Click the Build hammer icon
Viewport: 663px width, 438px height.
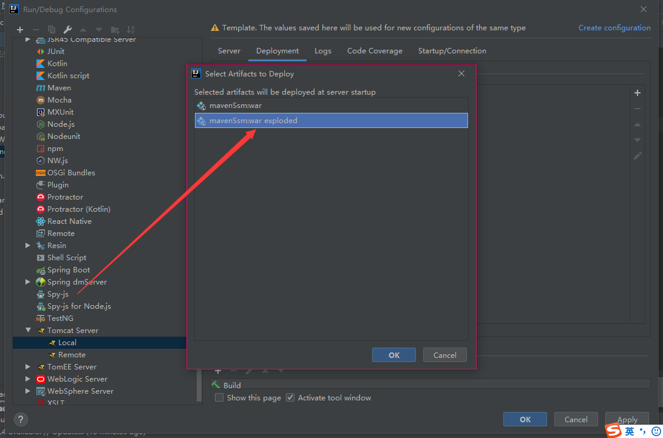216,385
